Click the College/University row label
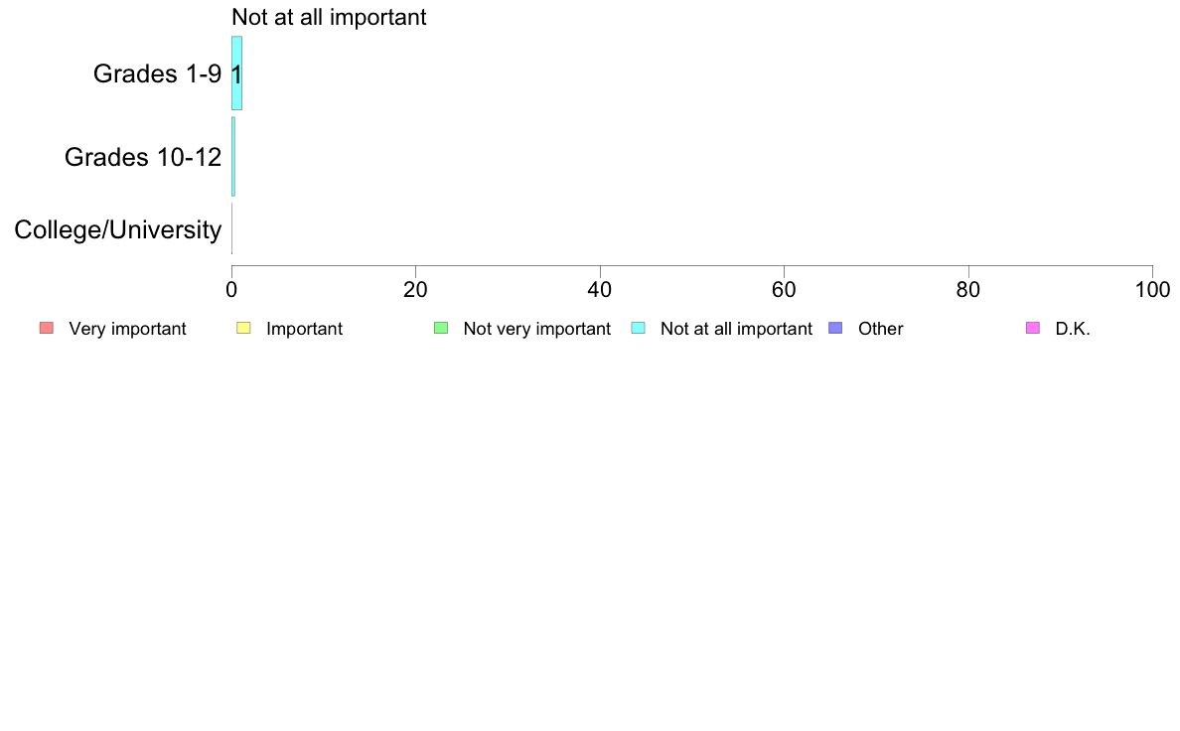 pyautogui.click(x=118, y=229)
